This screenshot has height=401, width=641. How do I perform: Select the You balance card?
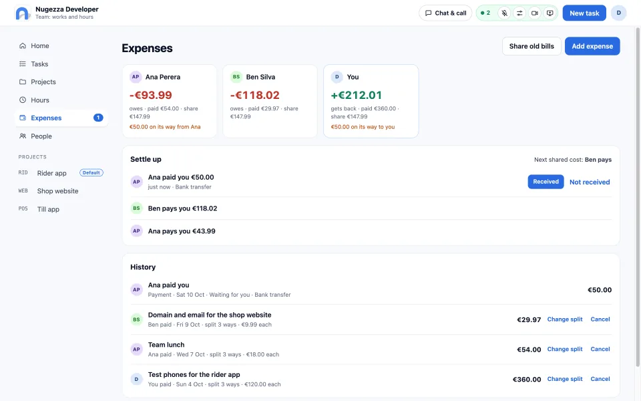point(371,101)
